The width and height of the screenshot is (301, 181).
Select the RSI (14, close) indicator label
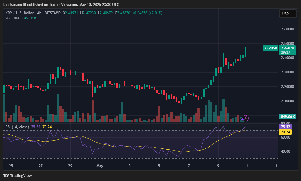(17, 127)
